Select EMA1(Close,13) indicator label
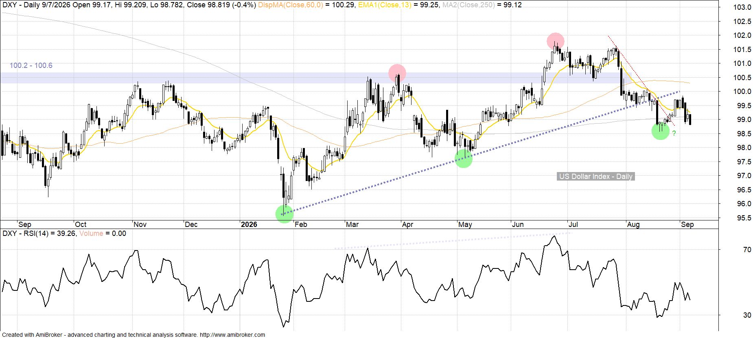753x338 pixels. [385, 5]
